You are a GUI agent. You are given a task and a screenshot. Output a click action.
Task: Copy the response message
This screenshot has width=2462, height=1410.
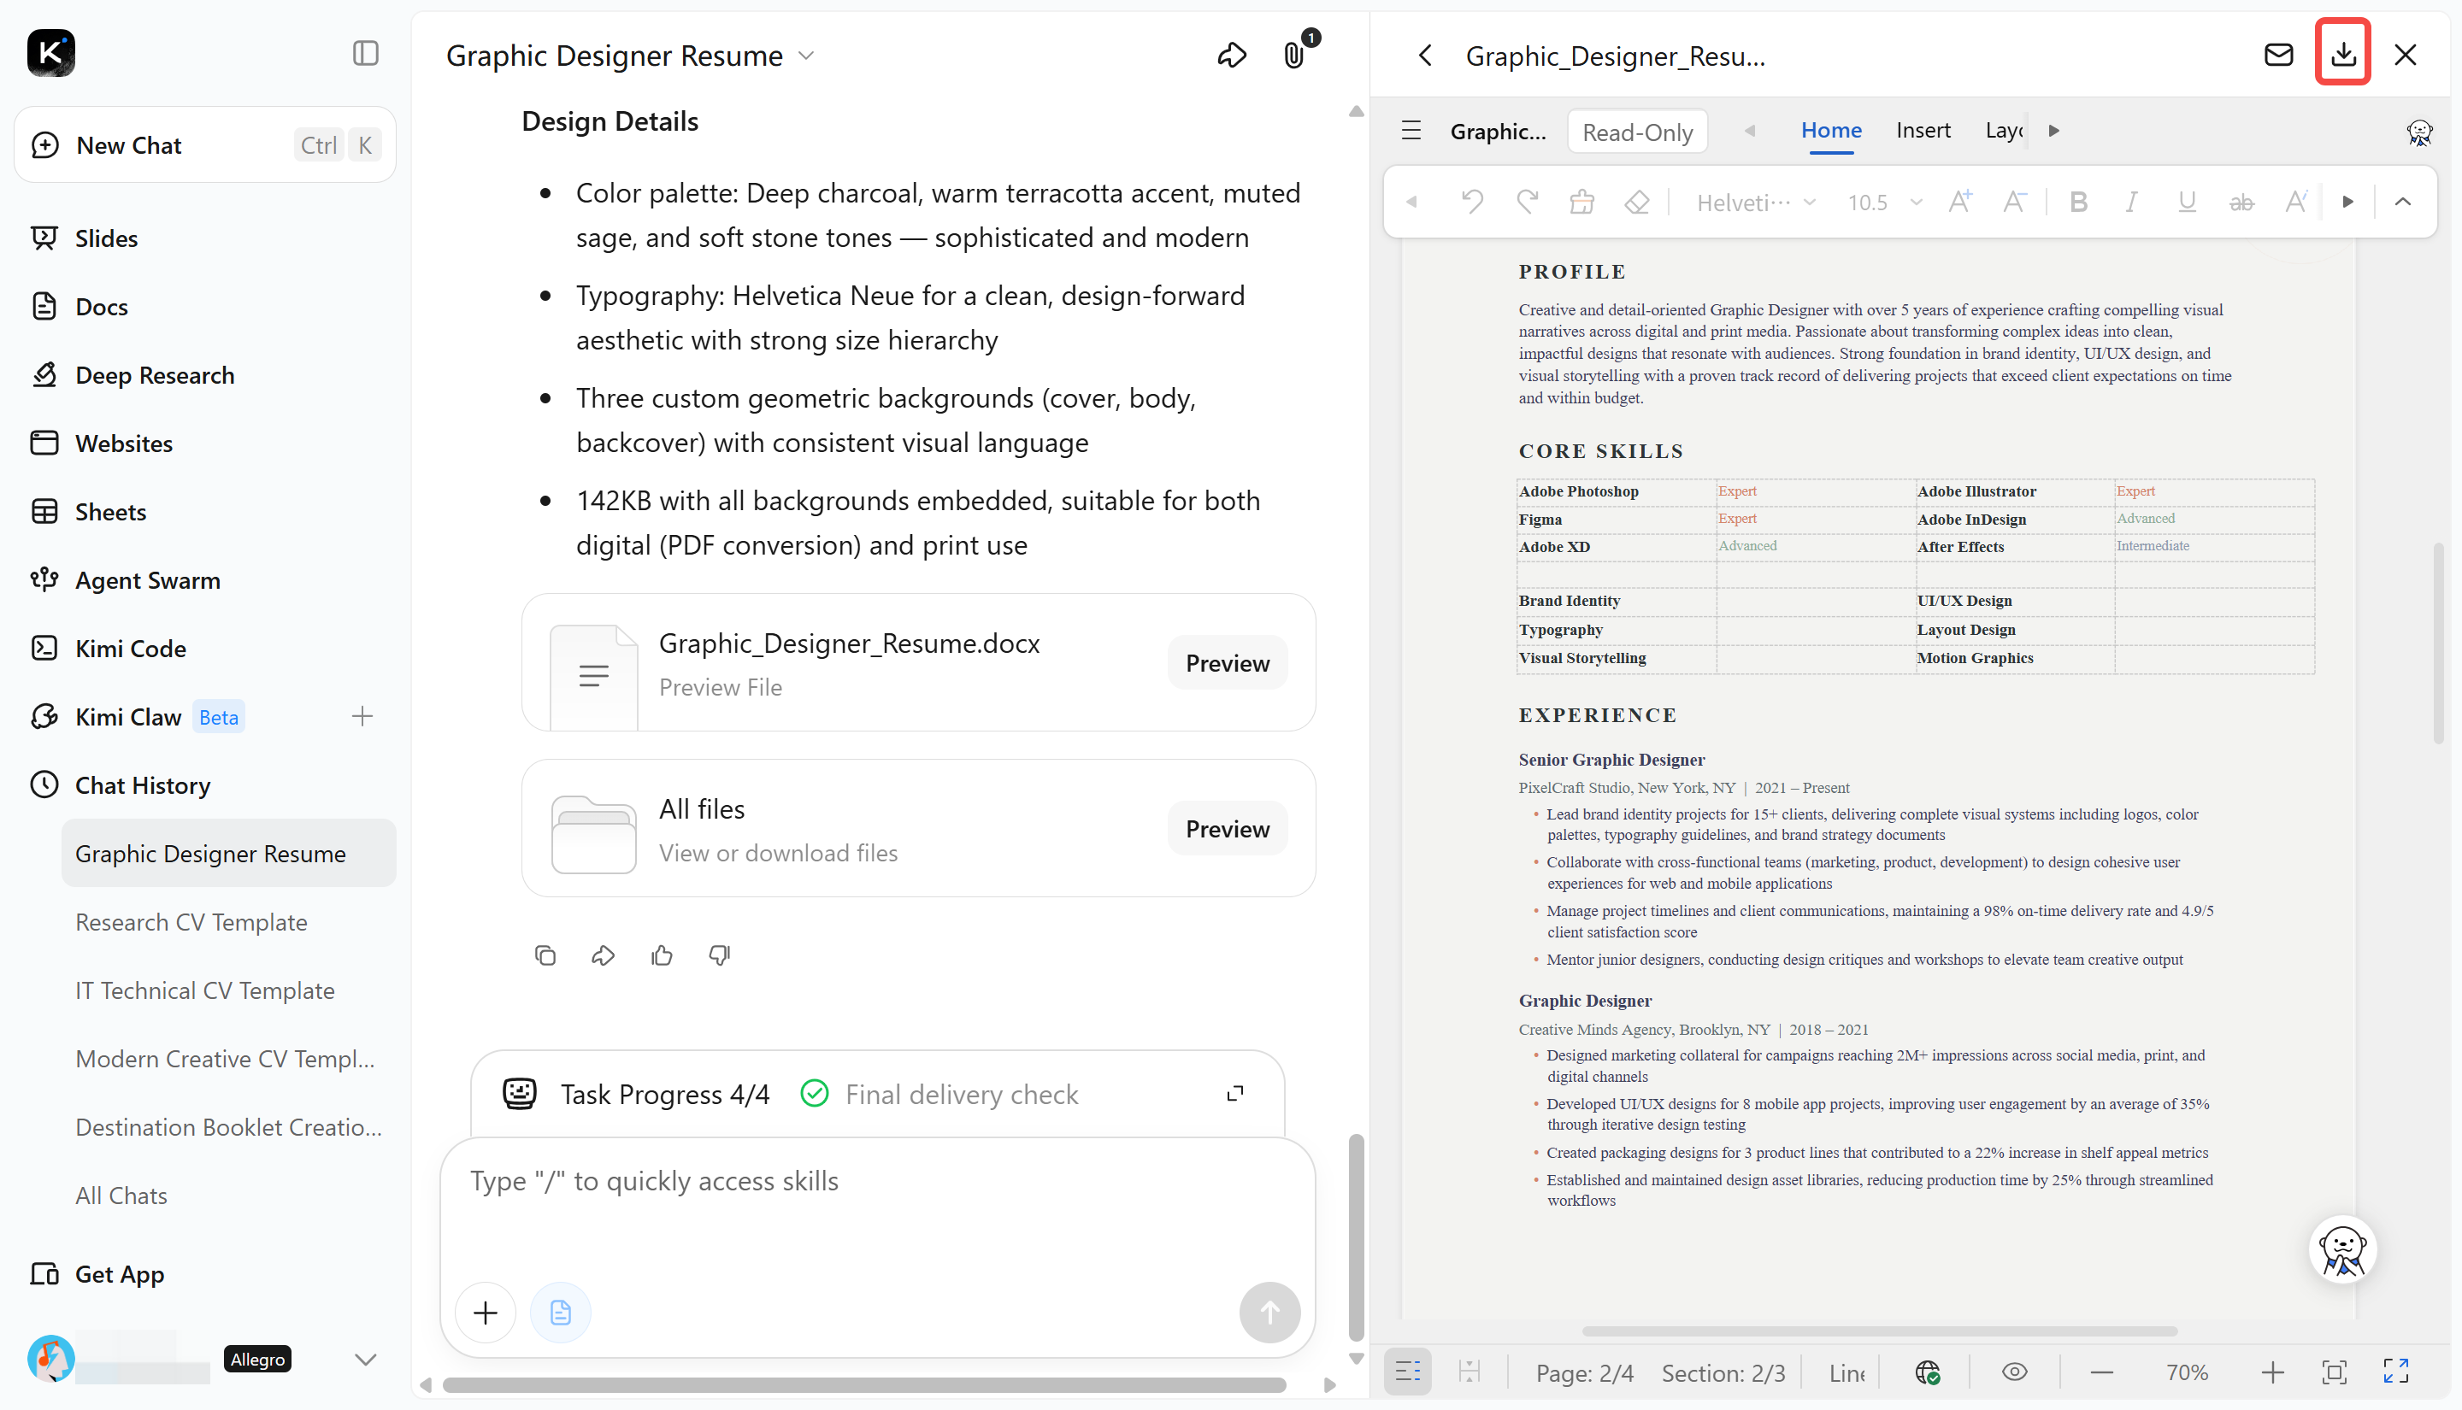pos(545,956)
